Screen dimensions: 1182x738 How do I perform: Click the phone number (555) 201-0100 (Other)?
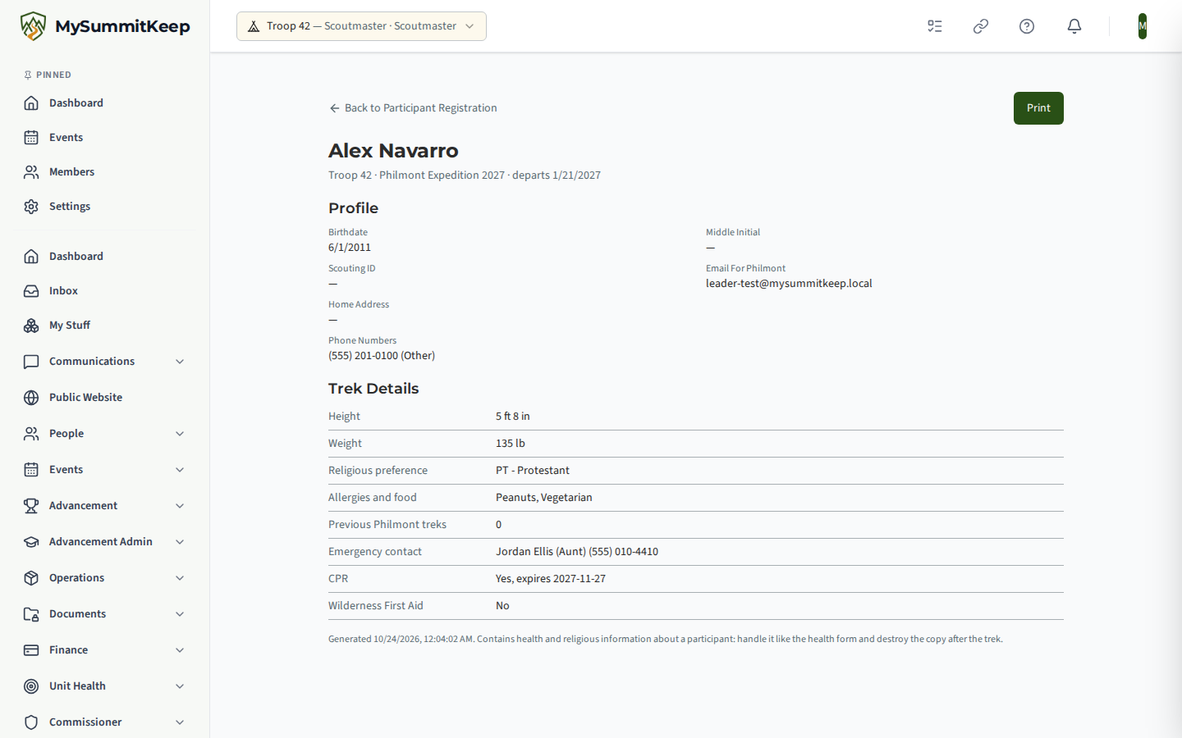pyautogui.click(x=382, y=356)
